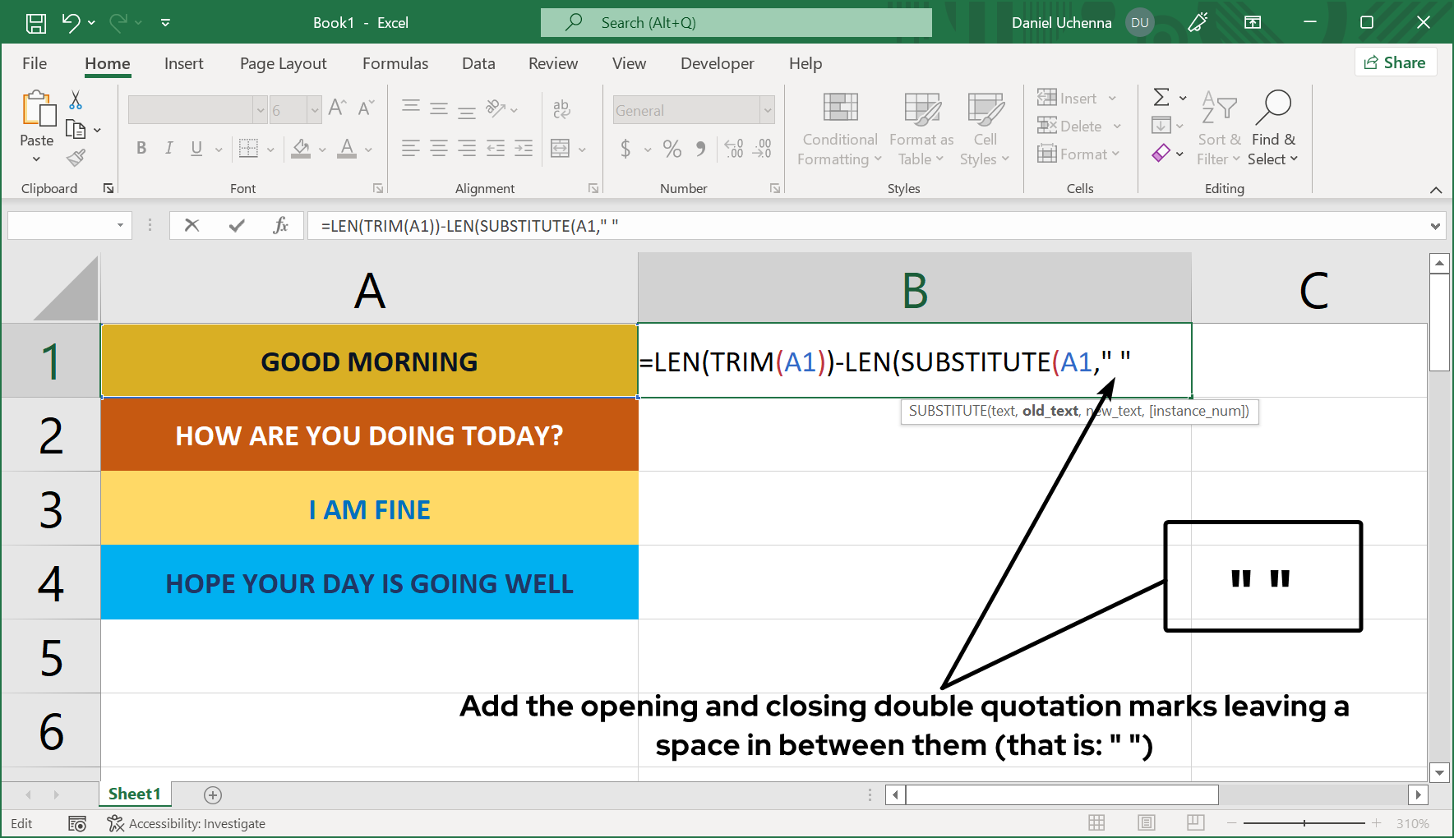Open the font size dropdown
1454x838 pixels.
pyautogui.click(x=316, y=109)
